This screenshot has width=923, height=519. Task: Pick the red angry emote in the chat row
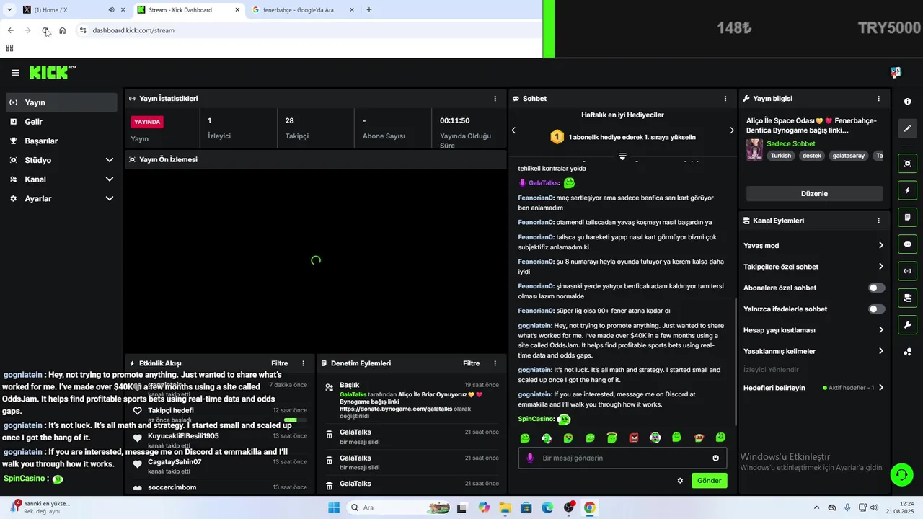coord(634,438)
